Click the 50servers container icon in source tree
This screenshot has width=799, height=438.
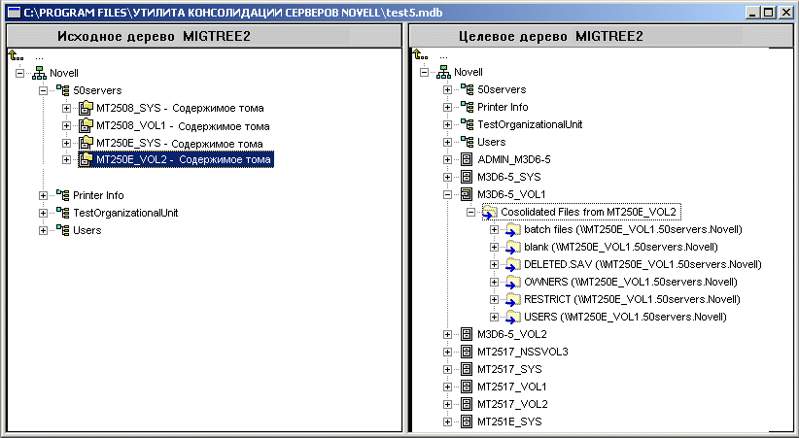click(x=62, y=90)
